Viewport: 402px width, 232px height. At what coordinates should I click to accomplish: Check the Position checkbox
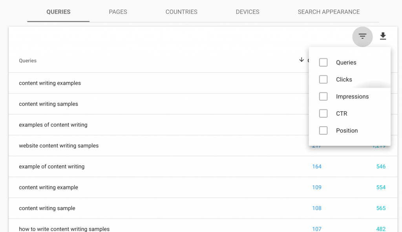323,130
